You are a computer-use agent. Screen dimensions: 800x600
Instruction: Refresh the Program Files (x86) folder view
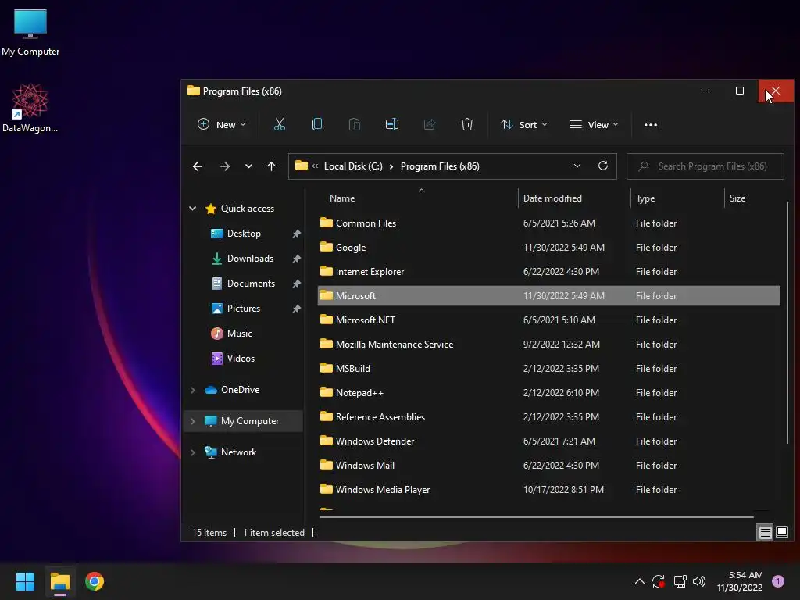pos(602,166)
